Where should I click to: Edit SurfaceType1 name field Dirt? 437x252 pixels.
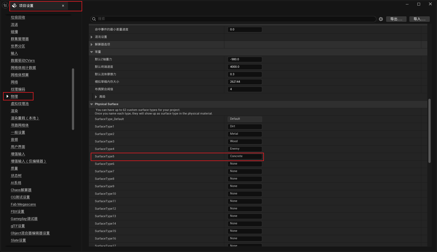click(244, 126)
